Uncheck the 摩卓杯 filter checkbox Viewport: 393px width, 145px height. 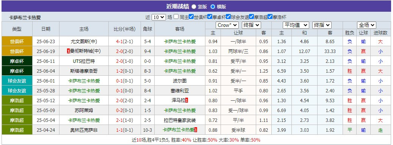click(x=210, y=17)
